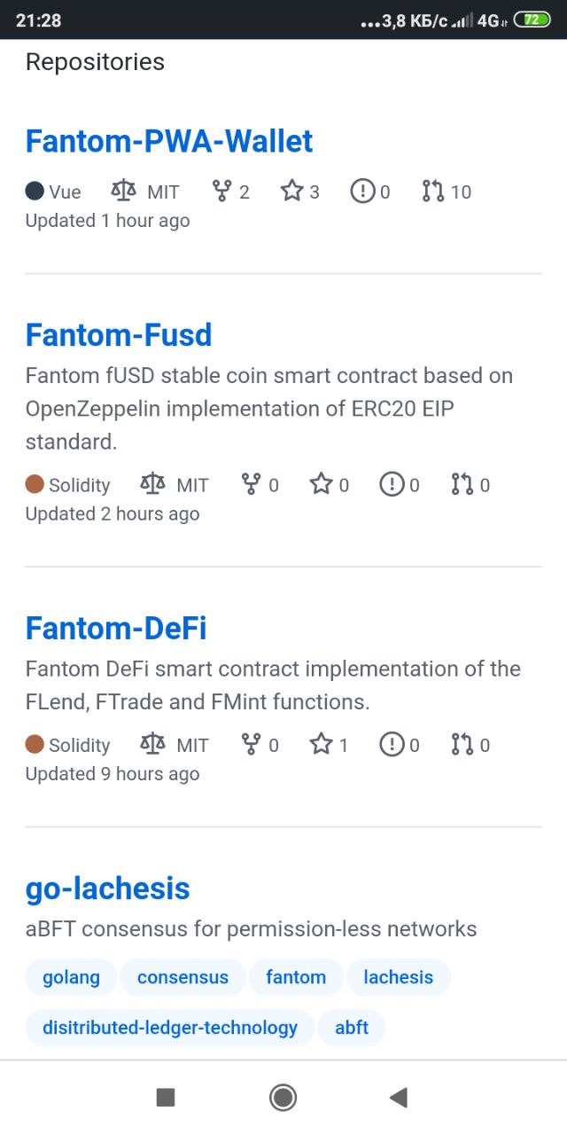Open the Fantom-Fusd repository link
Screen dimensions: 567x1135
click(x=119, y=334)
